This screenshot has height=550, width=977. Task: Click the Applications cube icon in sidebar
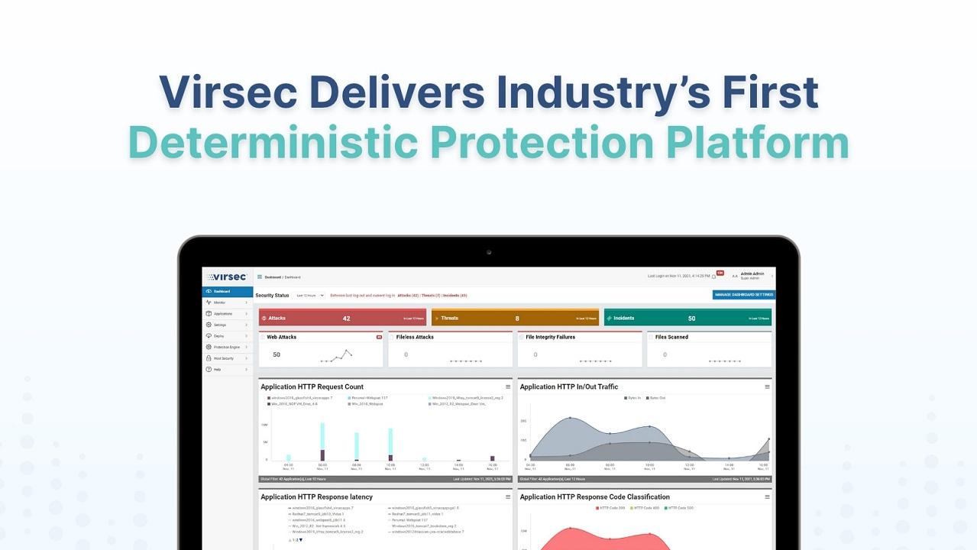coord(209,313)
